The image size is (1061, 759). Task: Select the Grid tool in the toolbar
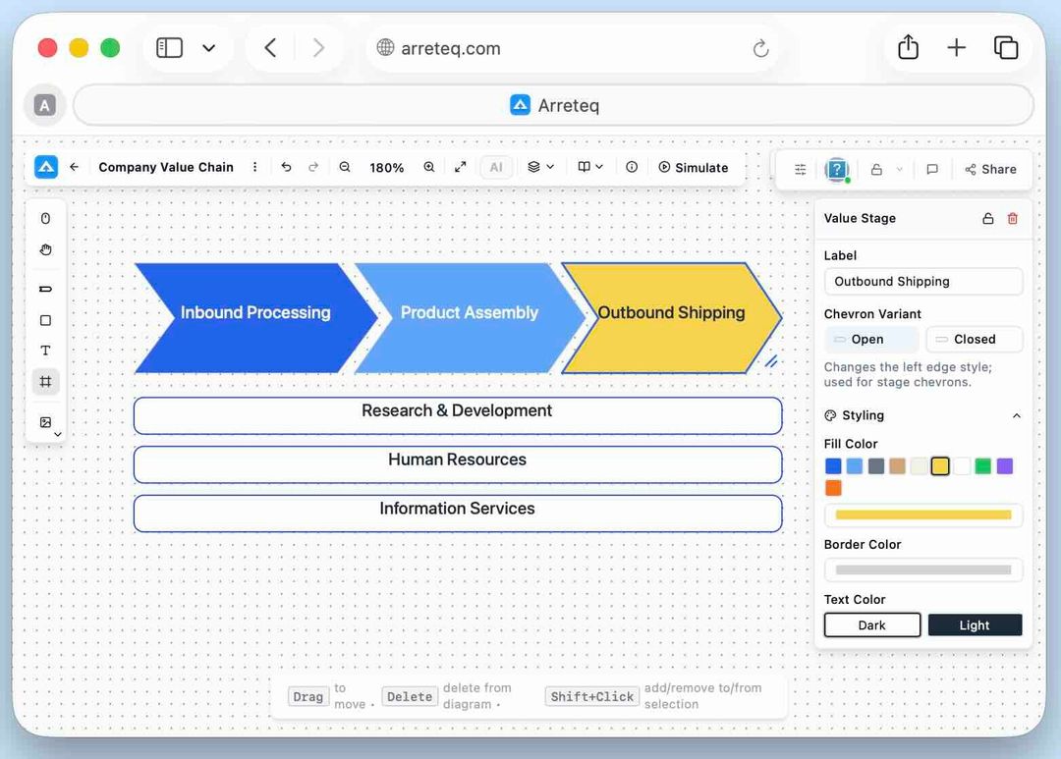tap(46, 381)
